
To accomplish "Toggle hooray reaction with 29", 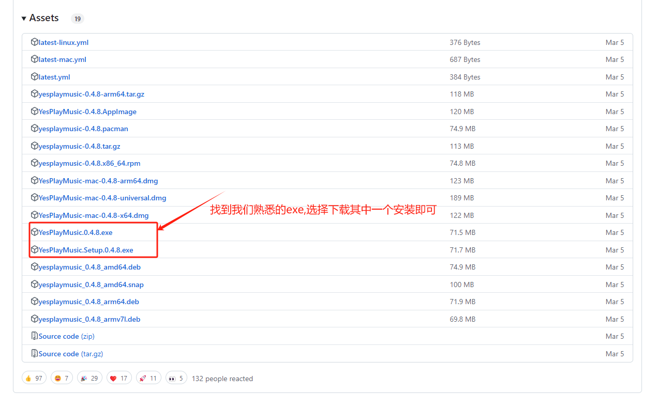I will click(89, 378).
